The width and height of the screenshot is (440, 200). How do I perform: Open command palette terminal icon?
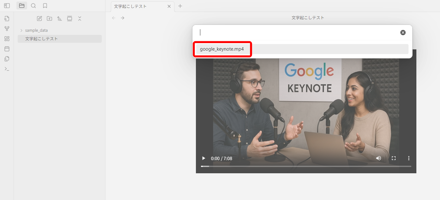[7, 69]
